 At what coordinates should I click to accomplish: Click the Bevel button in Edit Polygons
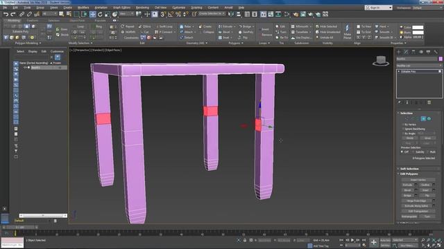407,190
